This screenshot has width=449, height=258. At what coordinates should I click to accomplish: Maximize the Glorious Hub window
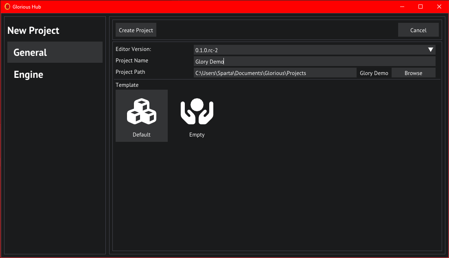coord(421,7)
